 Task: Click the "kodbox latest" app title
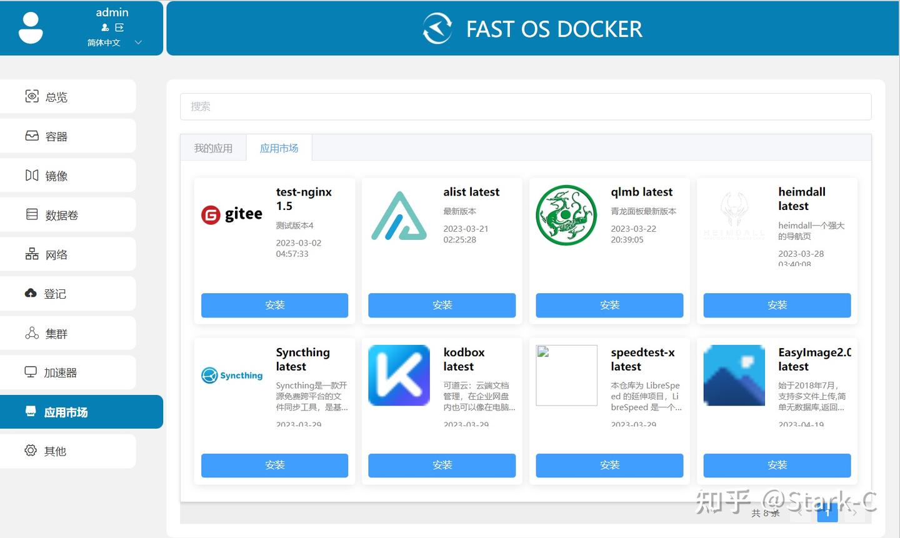point(464,359)
